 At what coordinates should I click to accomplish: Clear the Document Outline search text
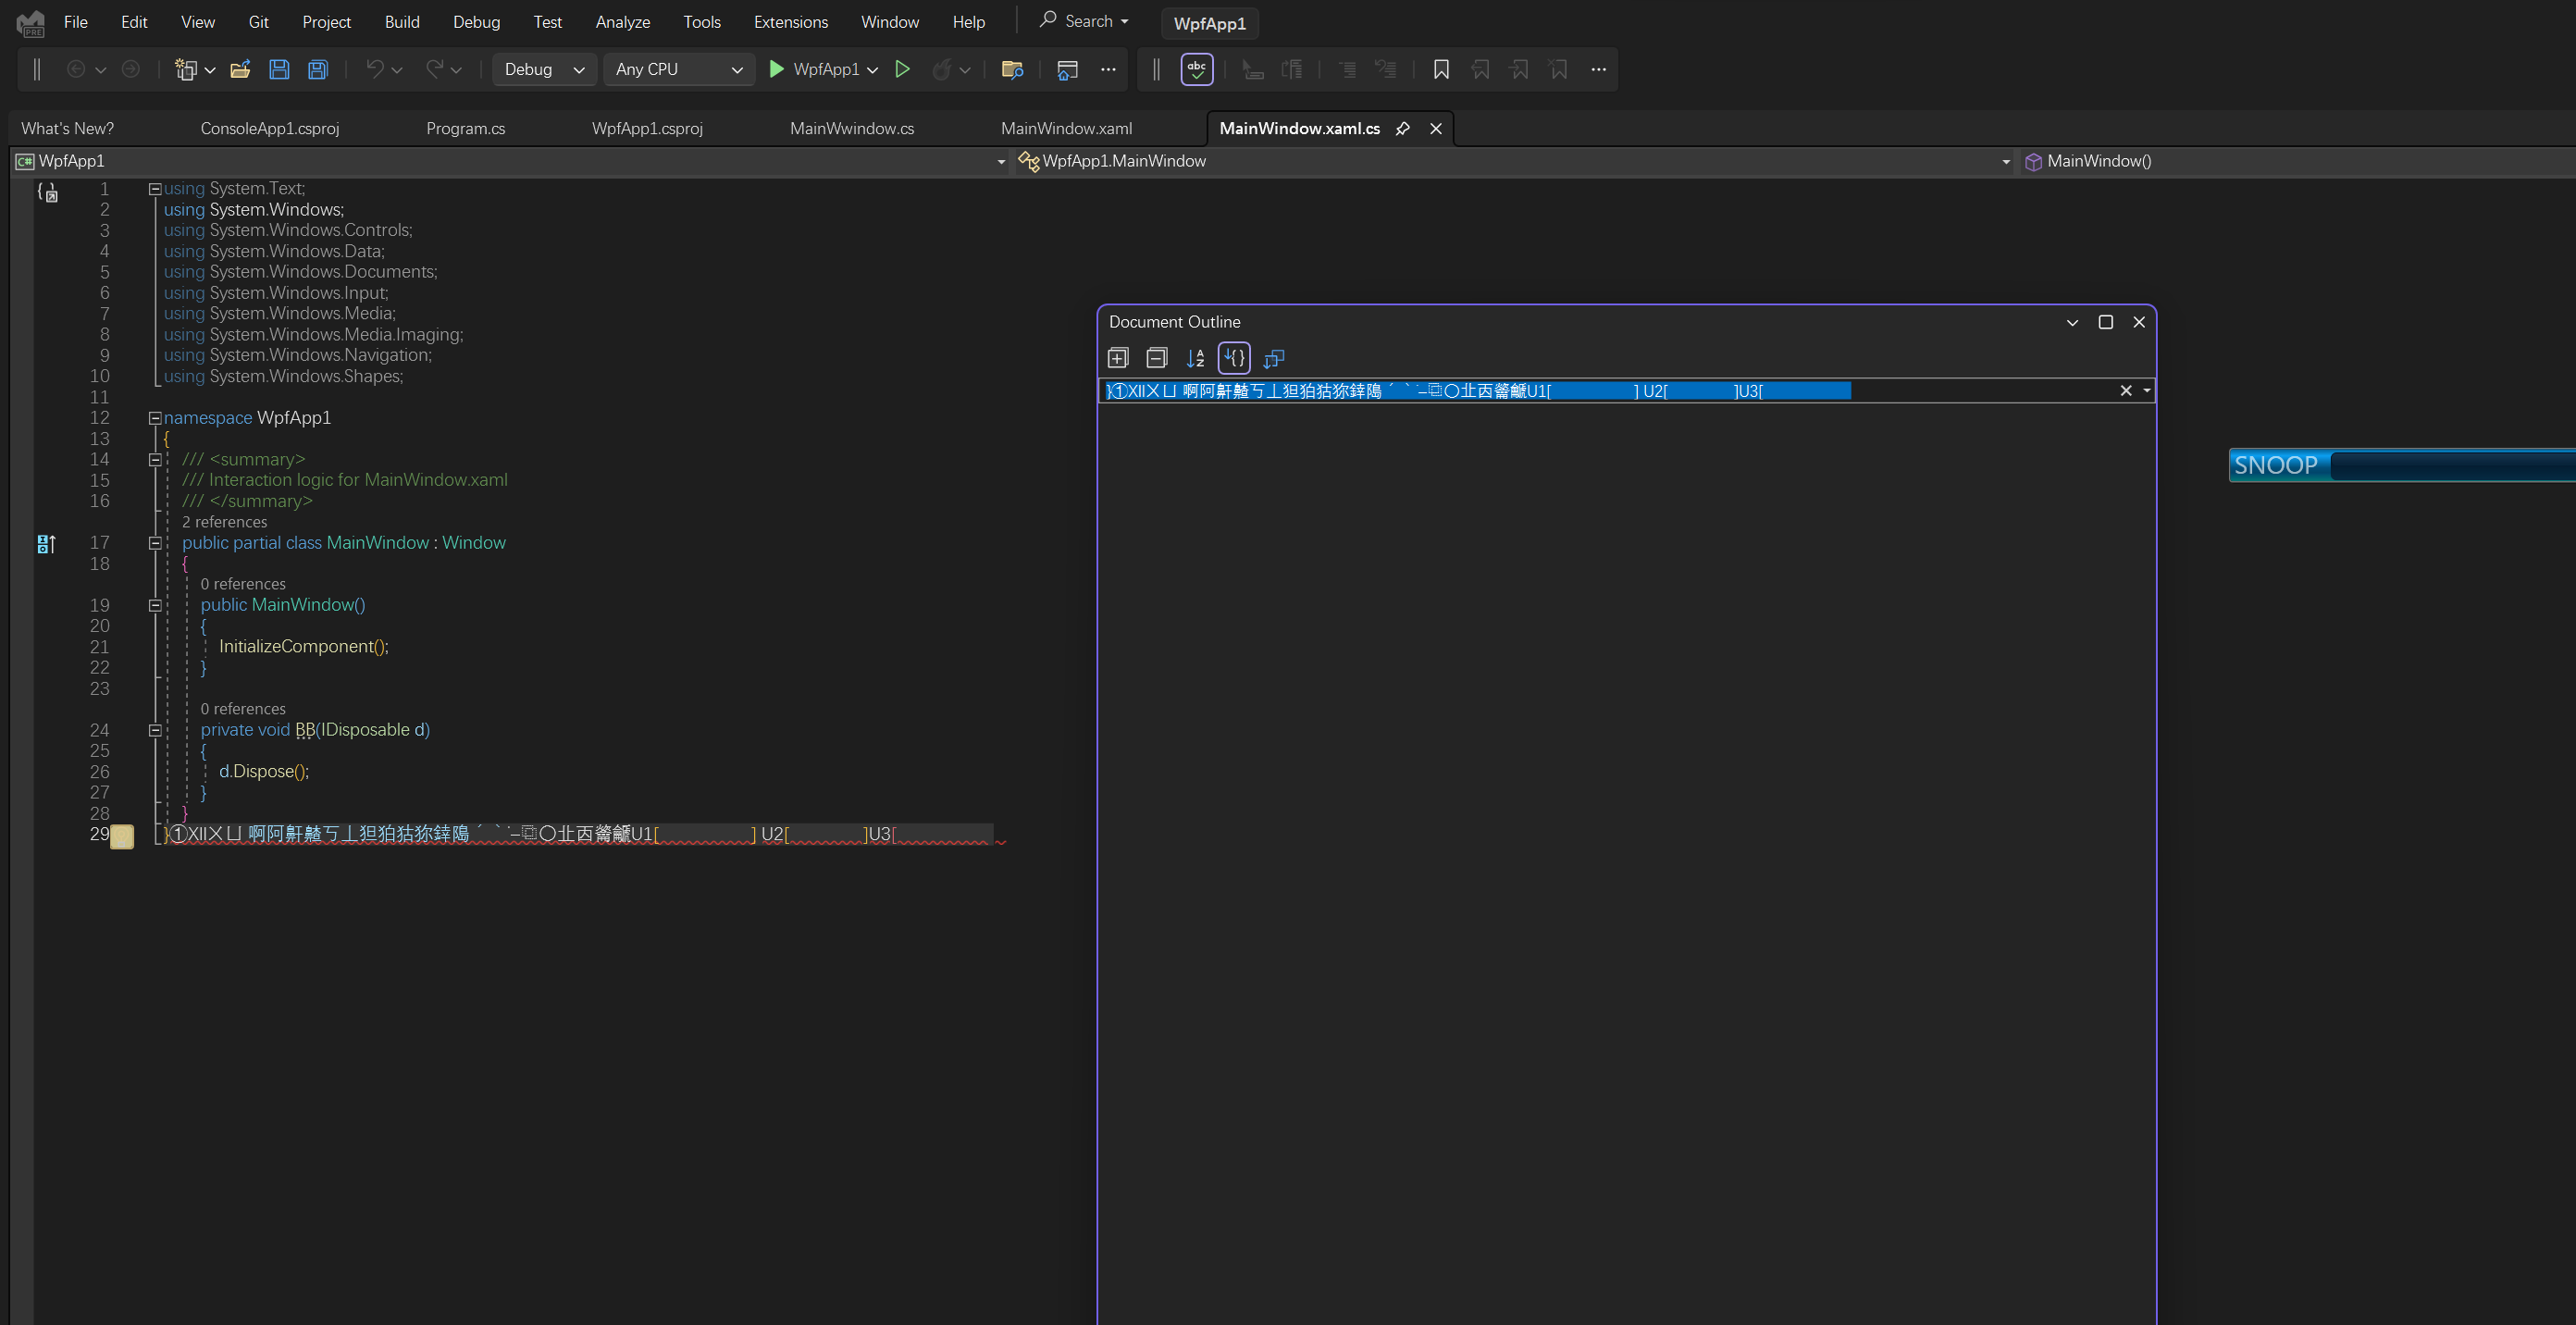tap(2126, 391)
